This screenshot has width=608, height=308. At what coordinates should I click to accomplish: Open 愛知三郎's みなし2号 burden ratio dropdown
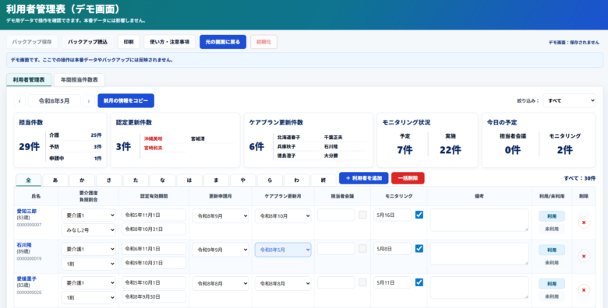pyautogui.click(x=89, y=230)
